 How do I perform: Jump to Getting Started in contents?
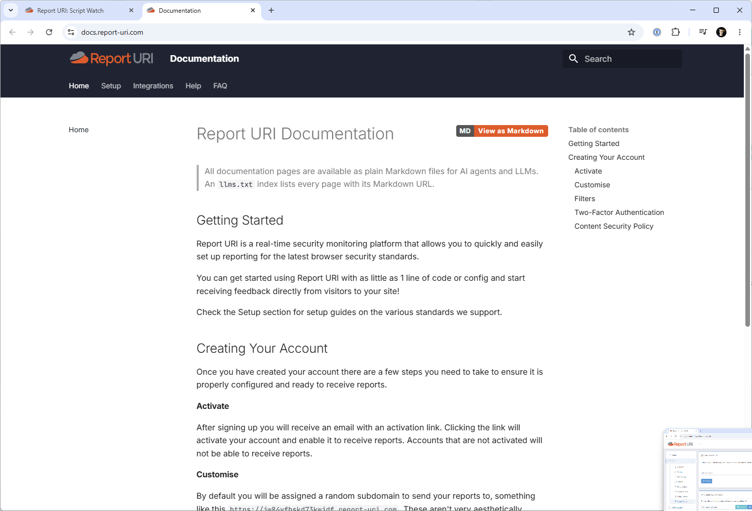[x=594, y=143]
